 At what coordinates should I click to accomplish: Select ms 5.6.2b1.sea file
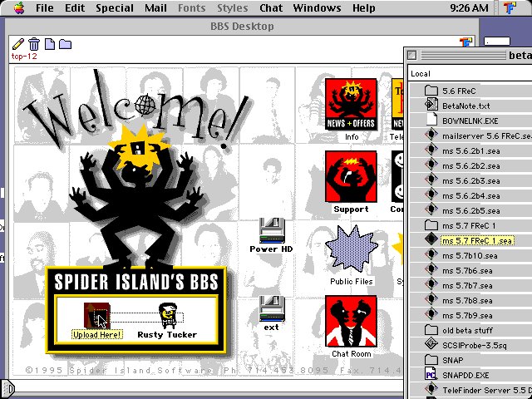[x=470, y=150]
